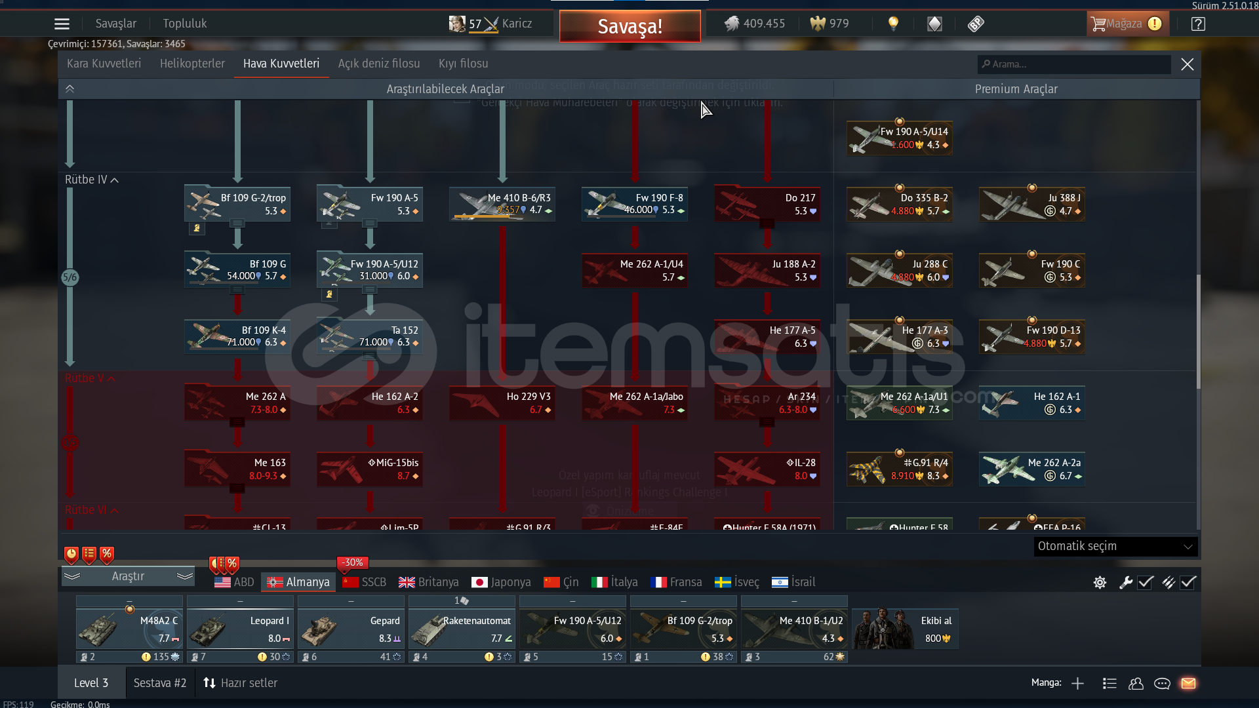This screenshot has height=708, width=1259.
Task: Open the gear settings icon above crew slots
Action: click(1100, 582)
